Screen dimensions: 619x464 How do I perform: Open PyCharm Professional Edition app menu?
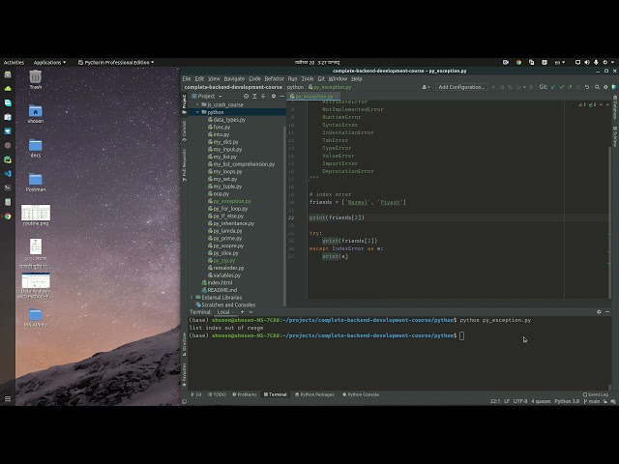(116, 62)
